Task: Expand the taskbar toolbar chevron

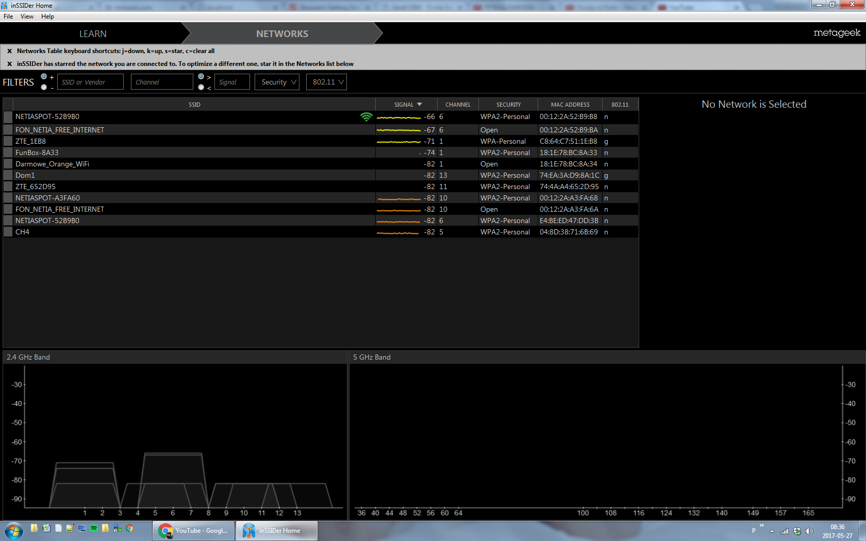Action: pos(761,526)
